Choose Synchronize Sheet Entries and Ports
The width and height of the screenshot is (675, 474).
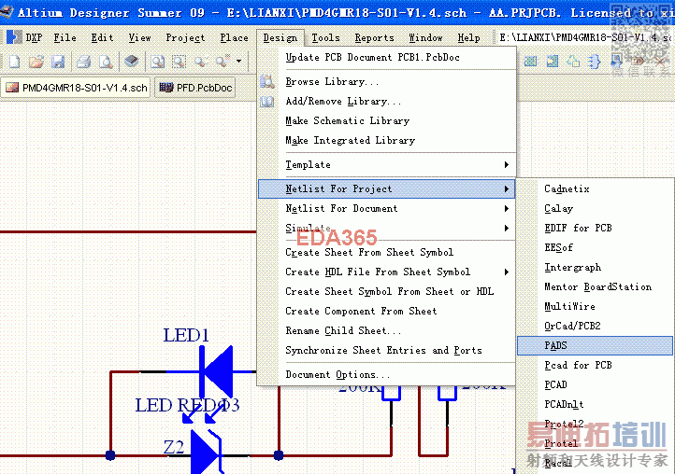tap(386, 351)
